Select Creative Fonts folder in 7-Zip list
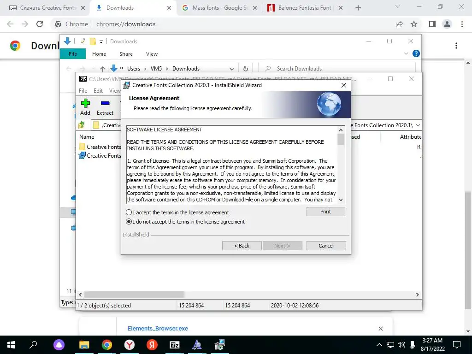The width and height of the screenshot is (472, 354). tap(100, 147)
